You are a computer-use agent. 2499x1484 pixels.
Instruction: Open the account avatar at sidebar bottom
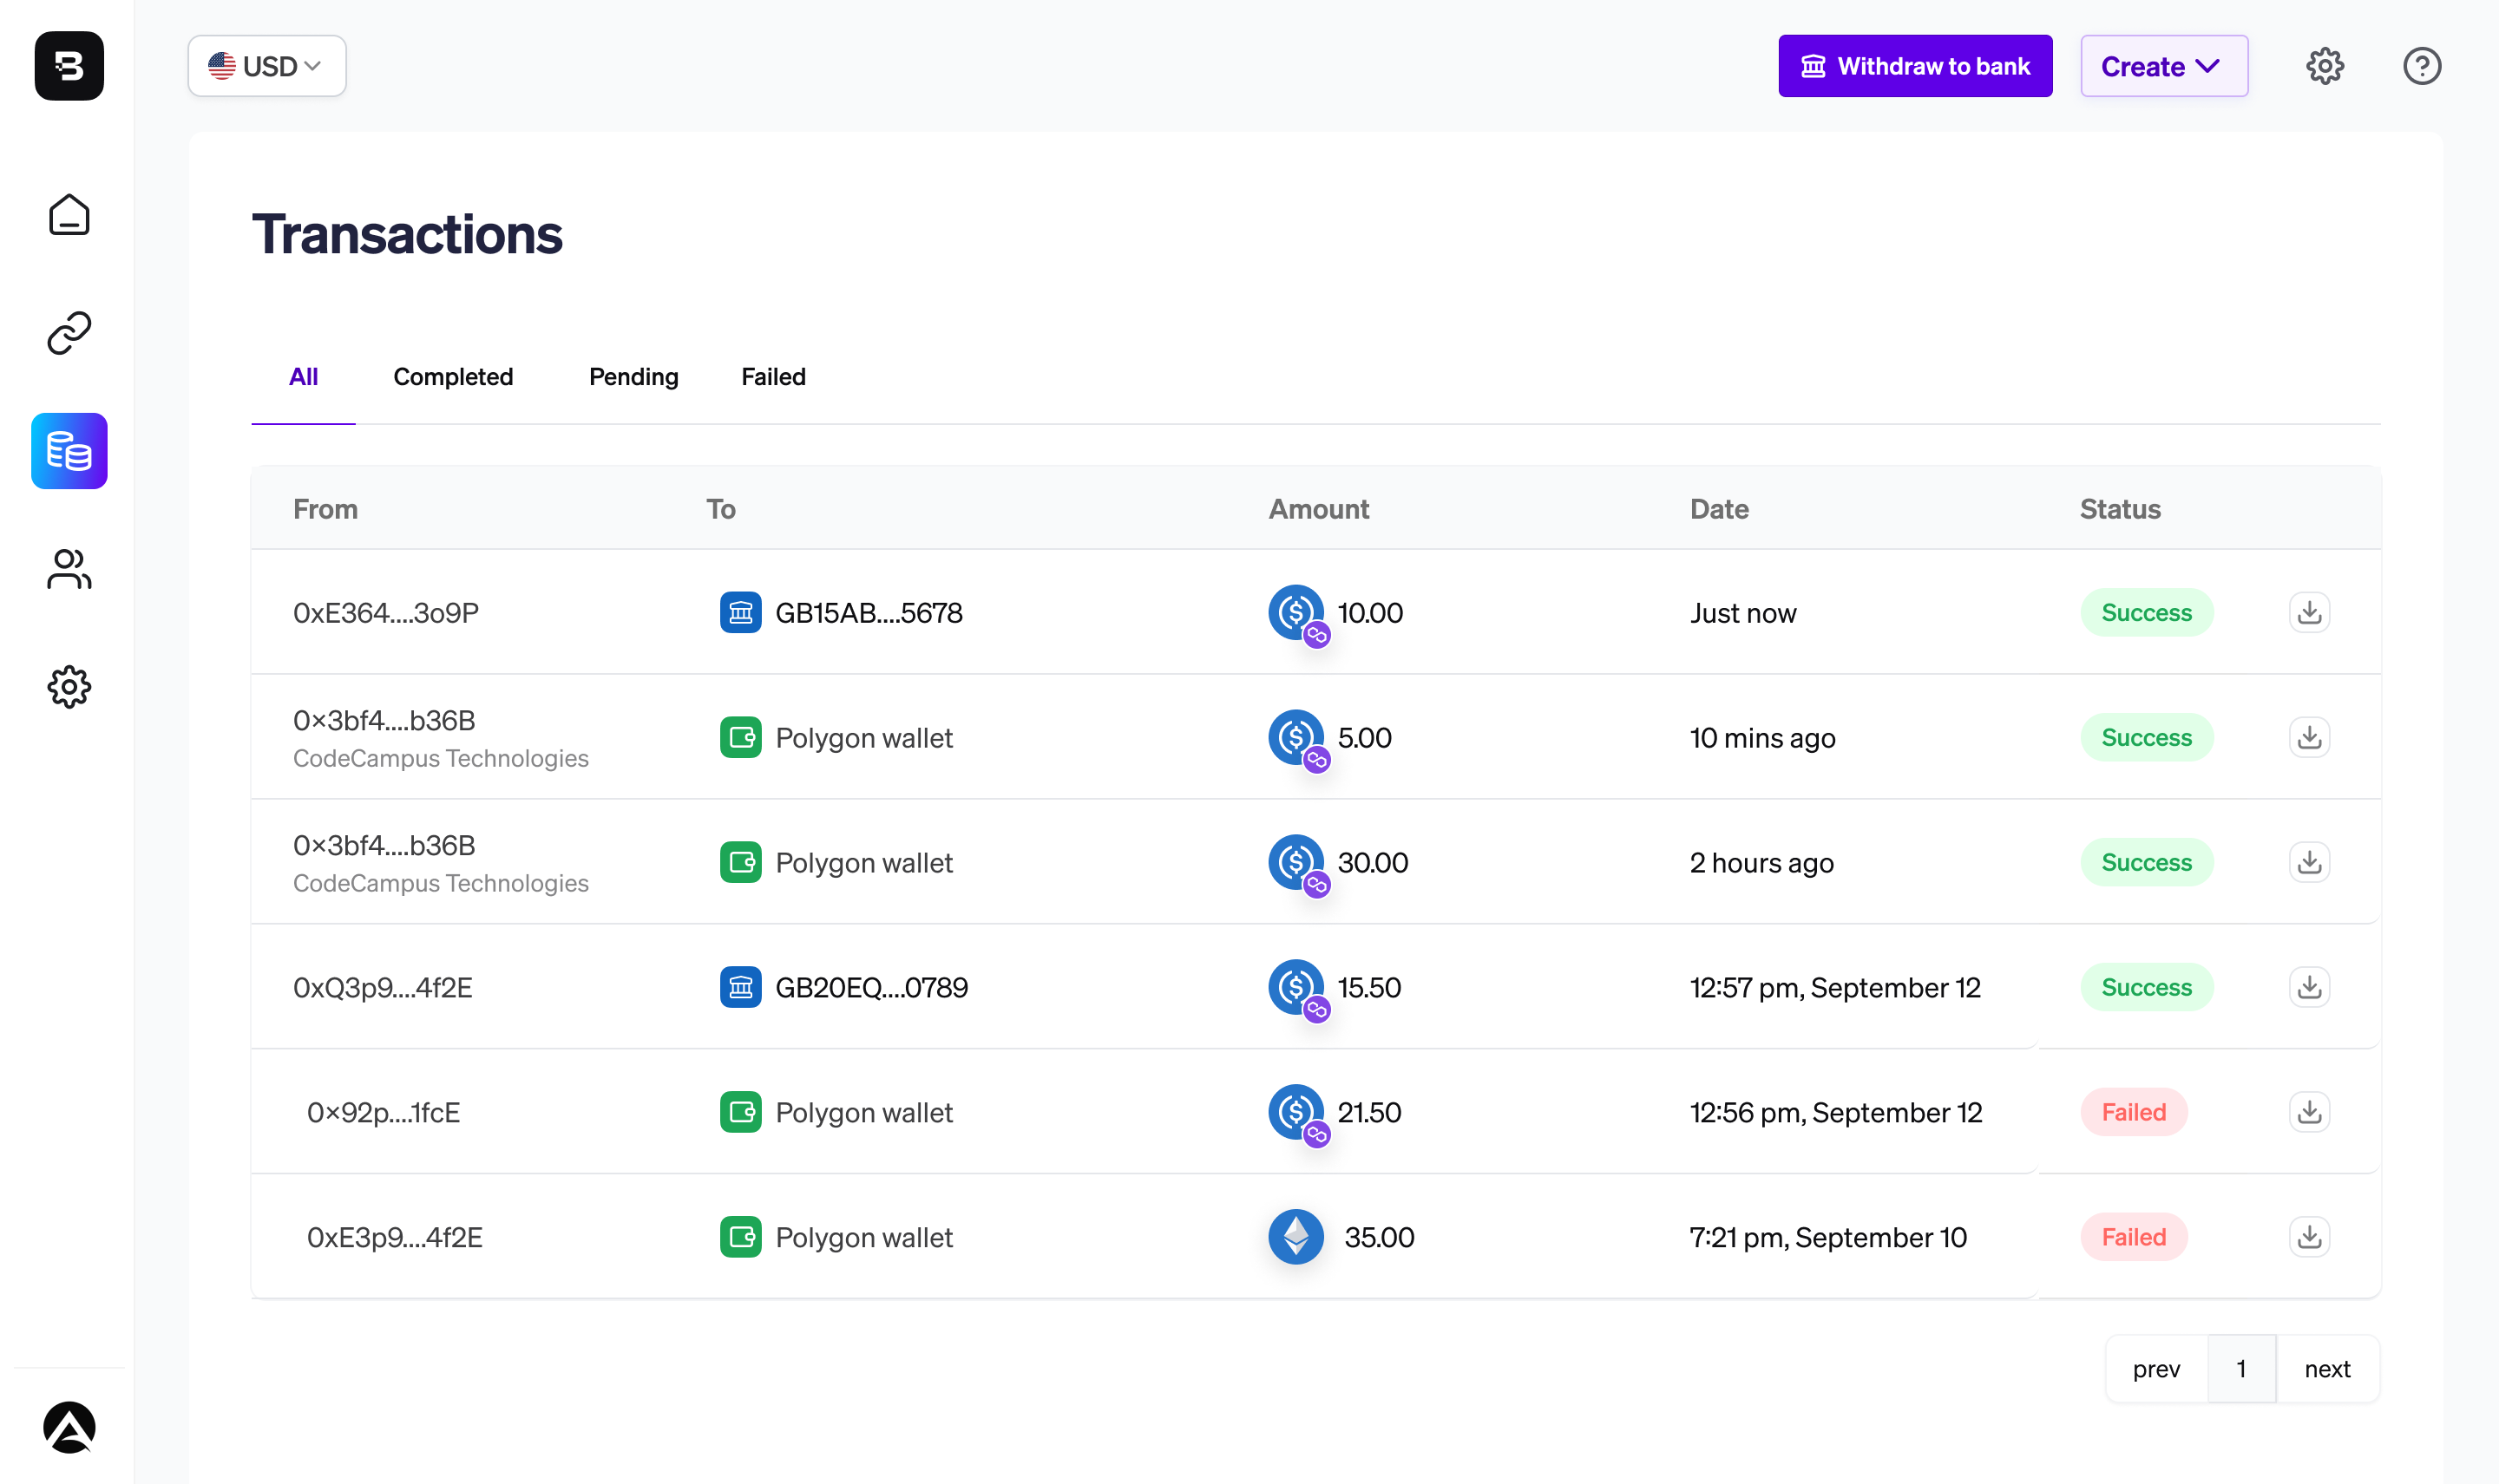[x=69, y=1427]
